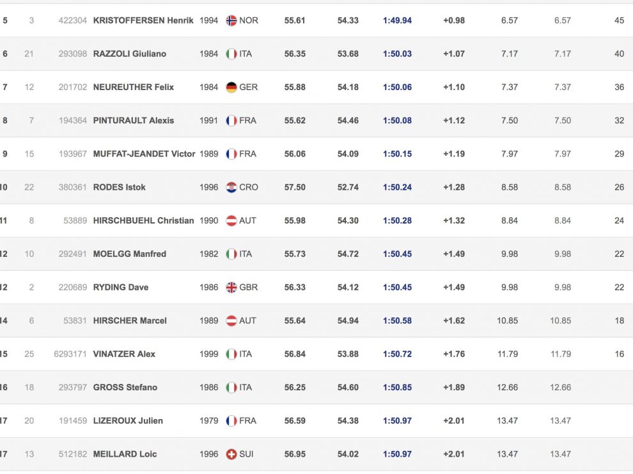
Task: Click the Germany flag next to NEUREUTHER Felix
Action: 231,87
